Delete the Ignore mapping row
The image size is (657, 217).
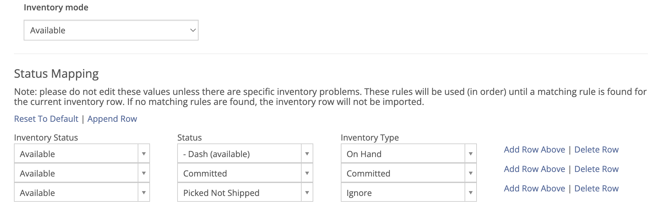(x=596, y=188)
